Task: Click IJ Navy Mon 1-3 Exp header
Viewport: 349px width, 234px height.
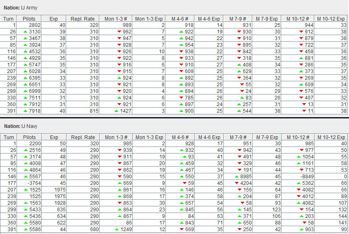Action: coord(149,137)
